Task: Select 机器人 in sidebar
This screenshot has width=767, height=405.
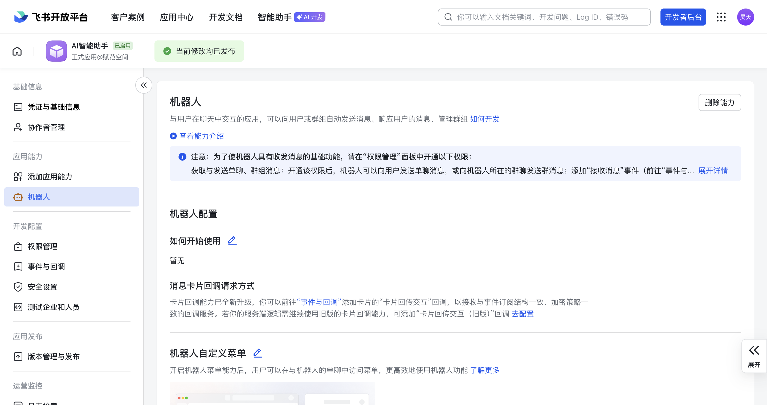Action: point(71,197)
